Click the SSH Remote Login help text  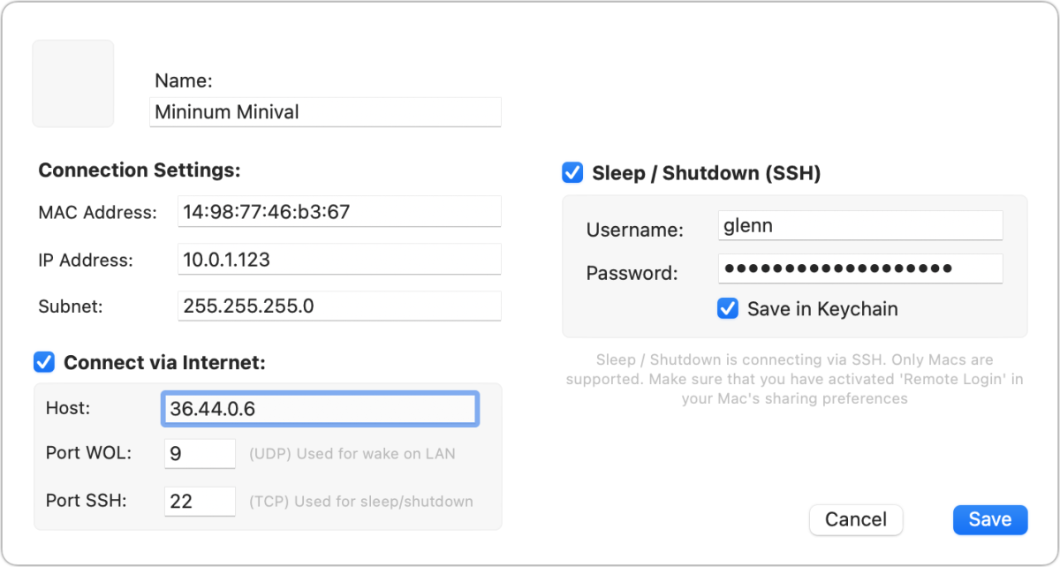[x=795, y=379]
